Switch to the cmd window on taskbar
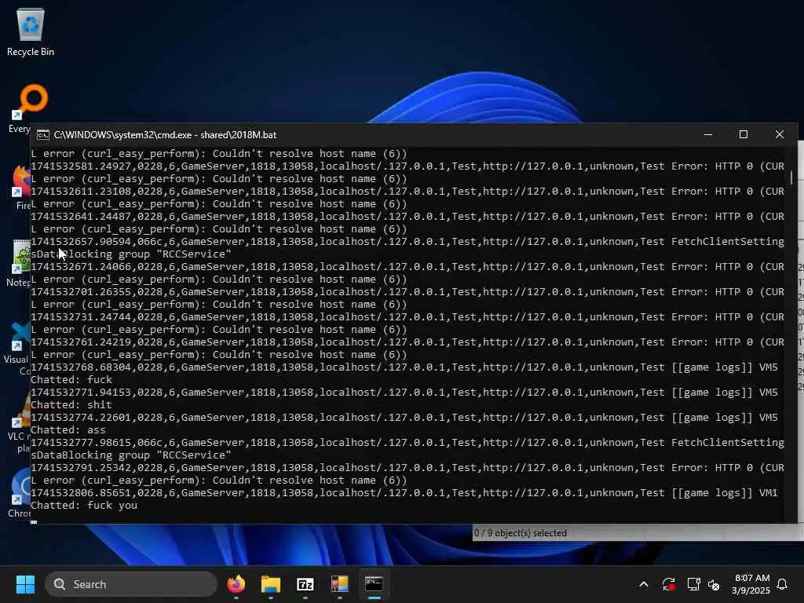Viewport: 804px width, 603px height. 374,584
